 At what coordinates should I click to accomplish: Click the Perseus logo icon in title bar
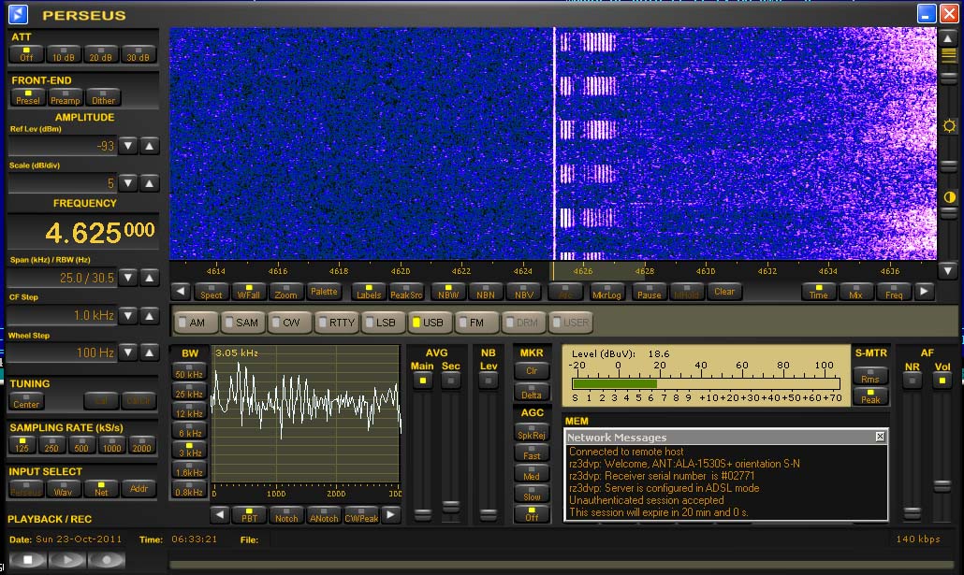coord(18,14)
